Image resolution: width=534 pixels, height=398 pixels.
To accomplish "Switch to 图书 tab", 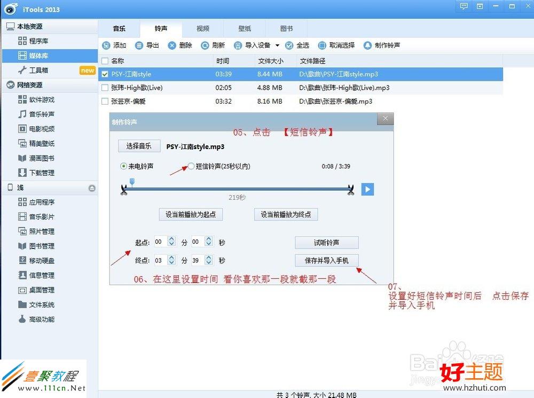I will point(286,29).
